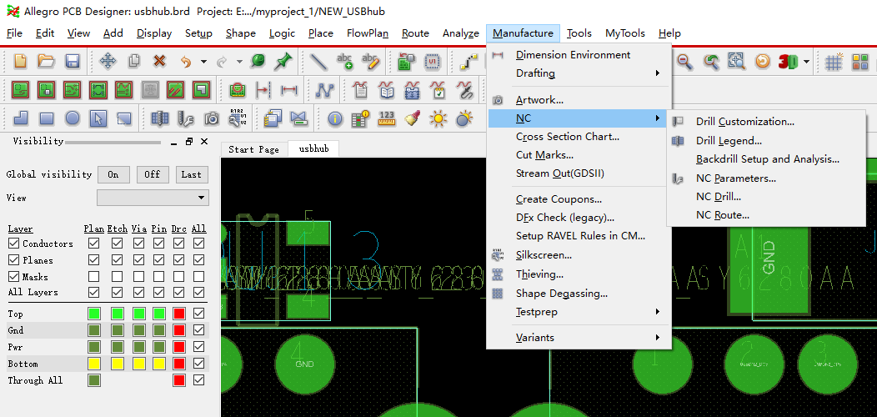Image resolution: width=877 pixels, height=417 pixels.
Task: Close the Visibility panel with X
Action: pos(204,142)
